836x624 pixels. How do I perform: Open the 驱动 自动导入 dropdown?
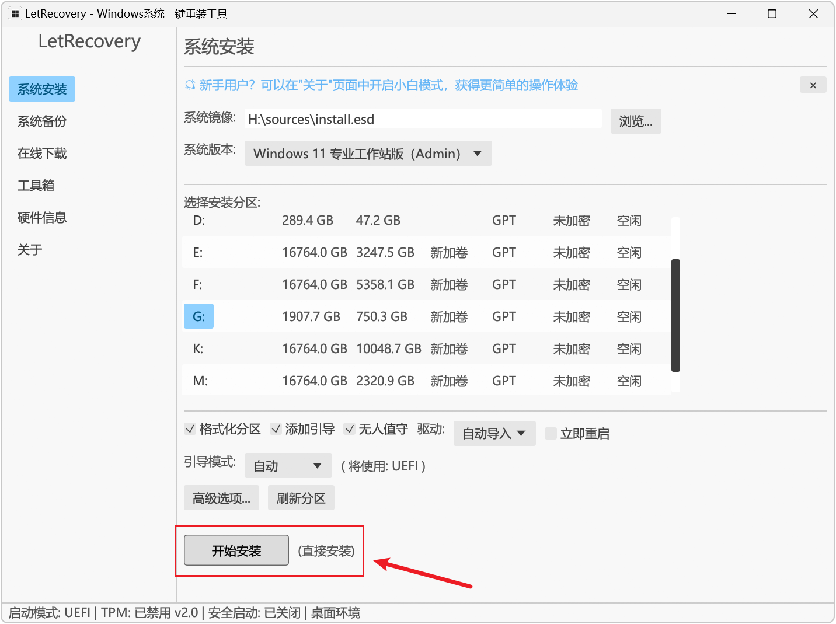[x=494, y=434]
